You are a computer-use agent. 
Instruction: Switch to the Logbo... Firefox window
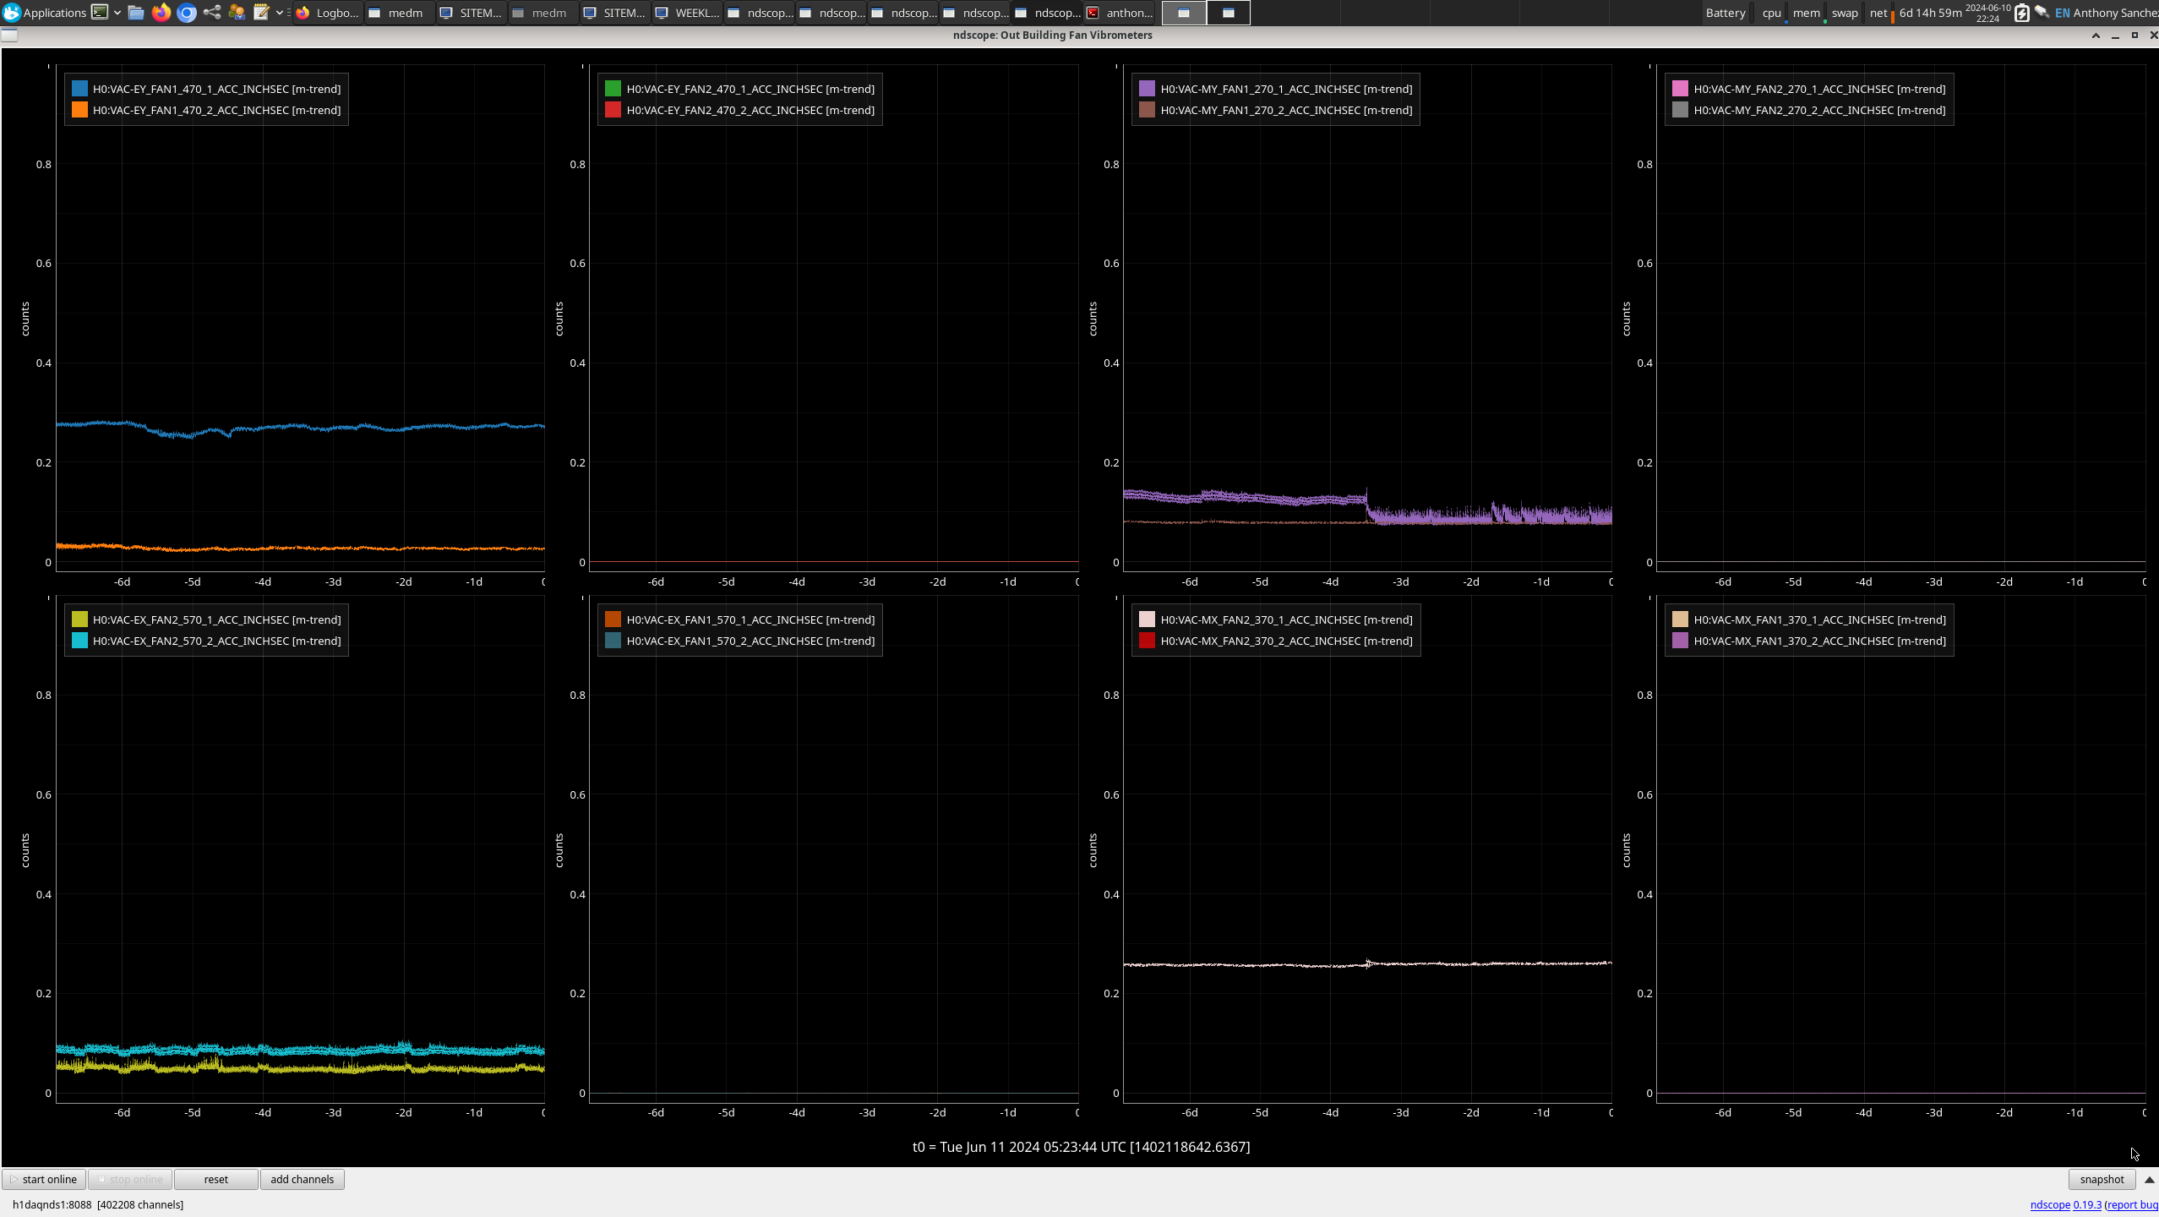(328, 13)
